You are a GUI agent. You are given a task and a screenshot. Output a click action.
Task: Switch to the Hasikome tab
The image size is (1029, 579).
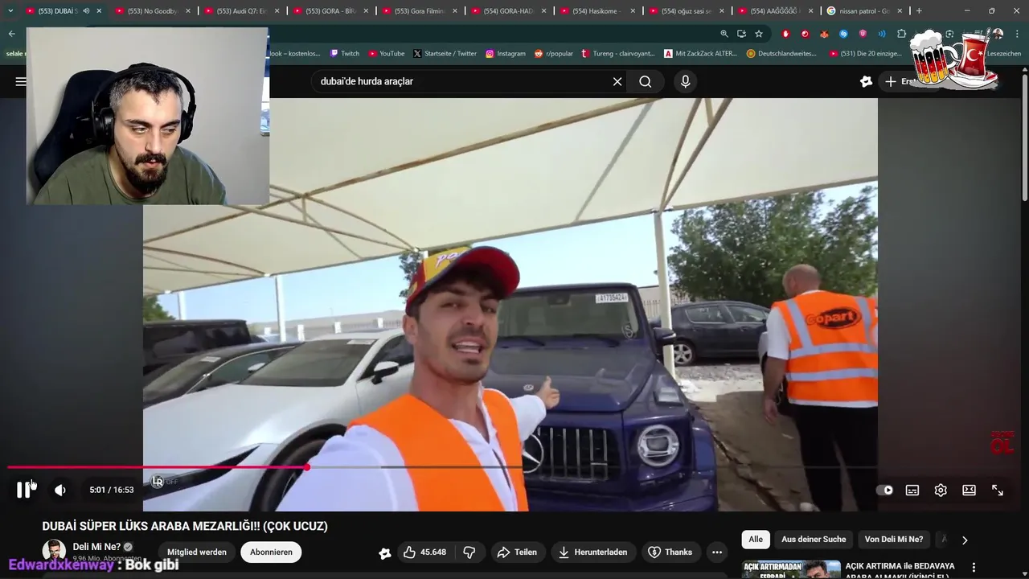597,10
